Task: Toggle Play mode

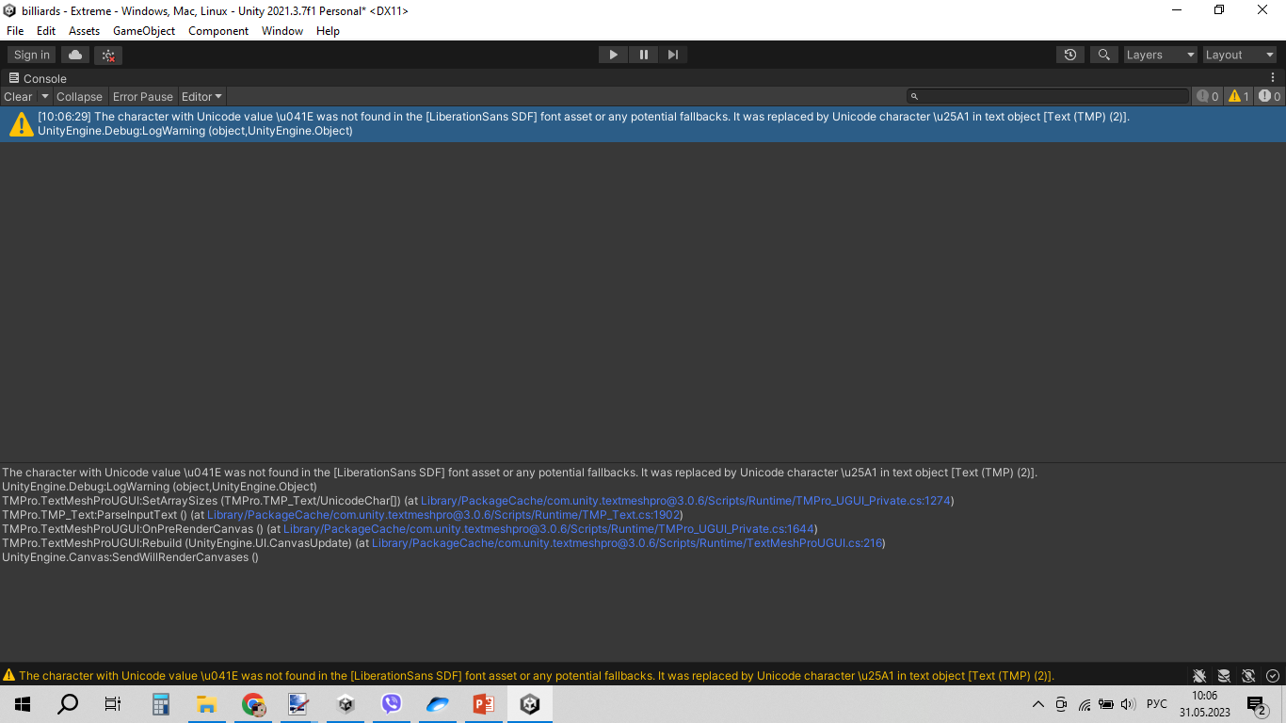Action: point(613,55)
